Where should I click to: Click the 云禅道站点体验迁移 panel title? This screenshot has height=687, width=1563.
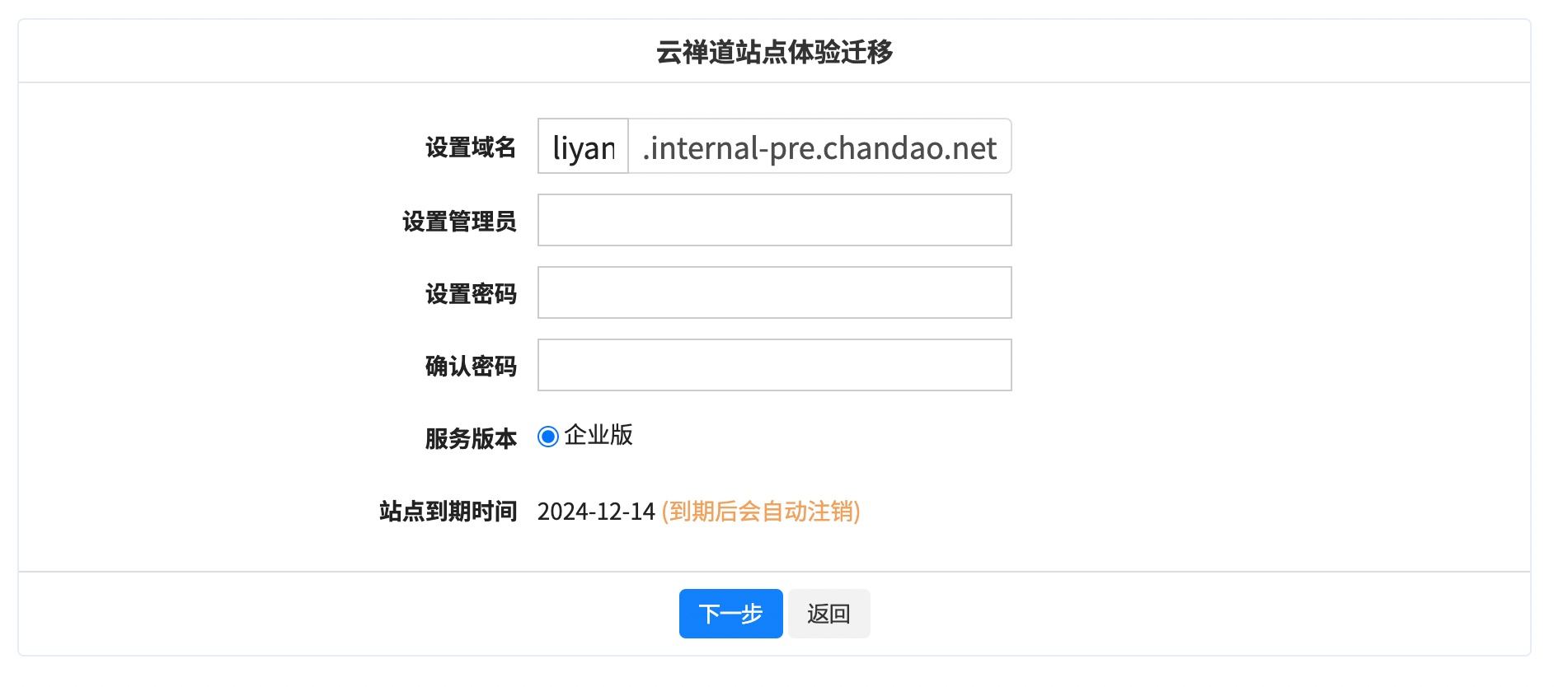point(774,52)
